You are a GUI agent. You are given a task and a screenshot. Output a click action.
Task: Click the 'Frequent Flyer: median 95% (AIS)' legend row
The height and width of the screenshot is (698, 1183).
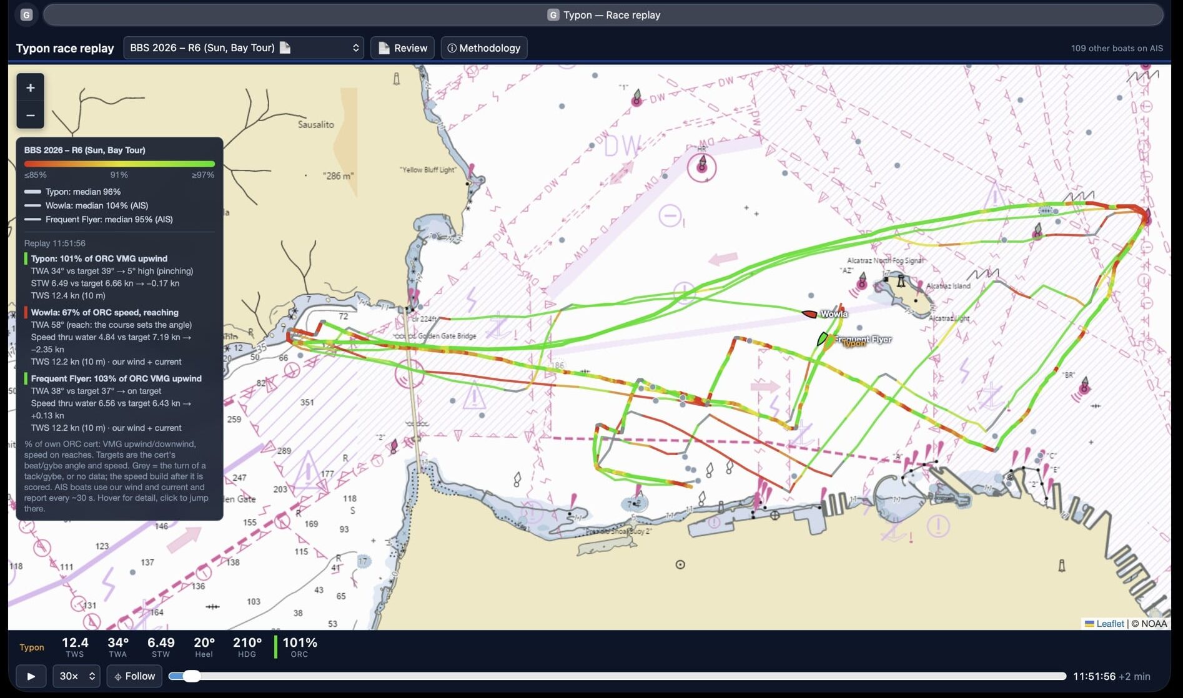coord(99,219)
